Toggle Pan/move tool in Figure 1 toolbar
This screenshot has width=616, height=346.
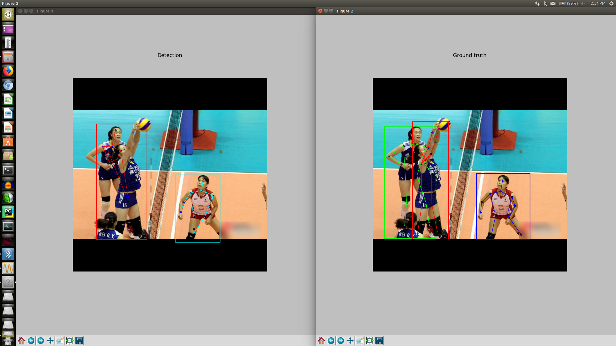50,341
